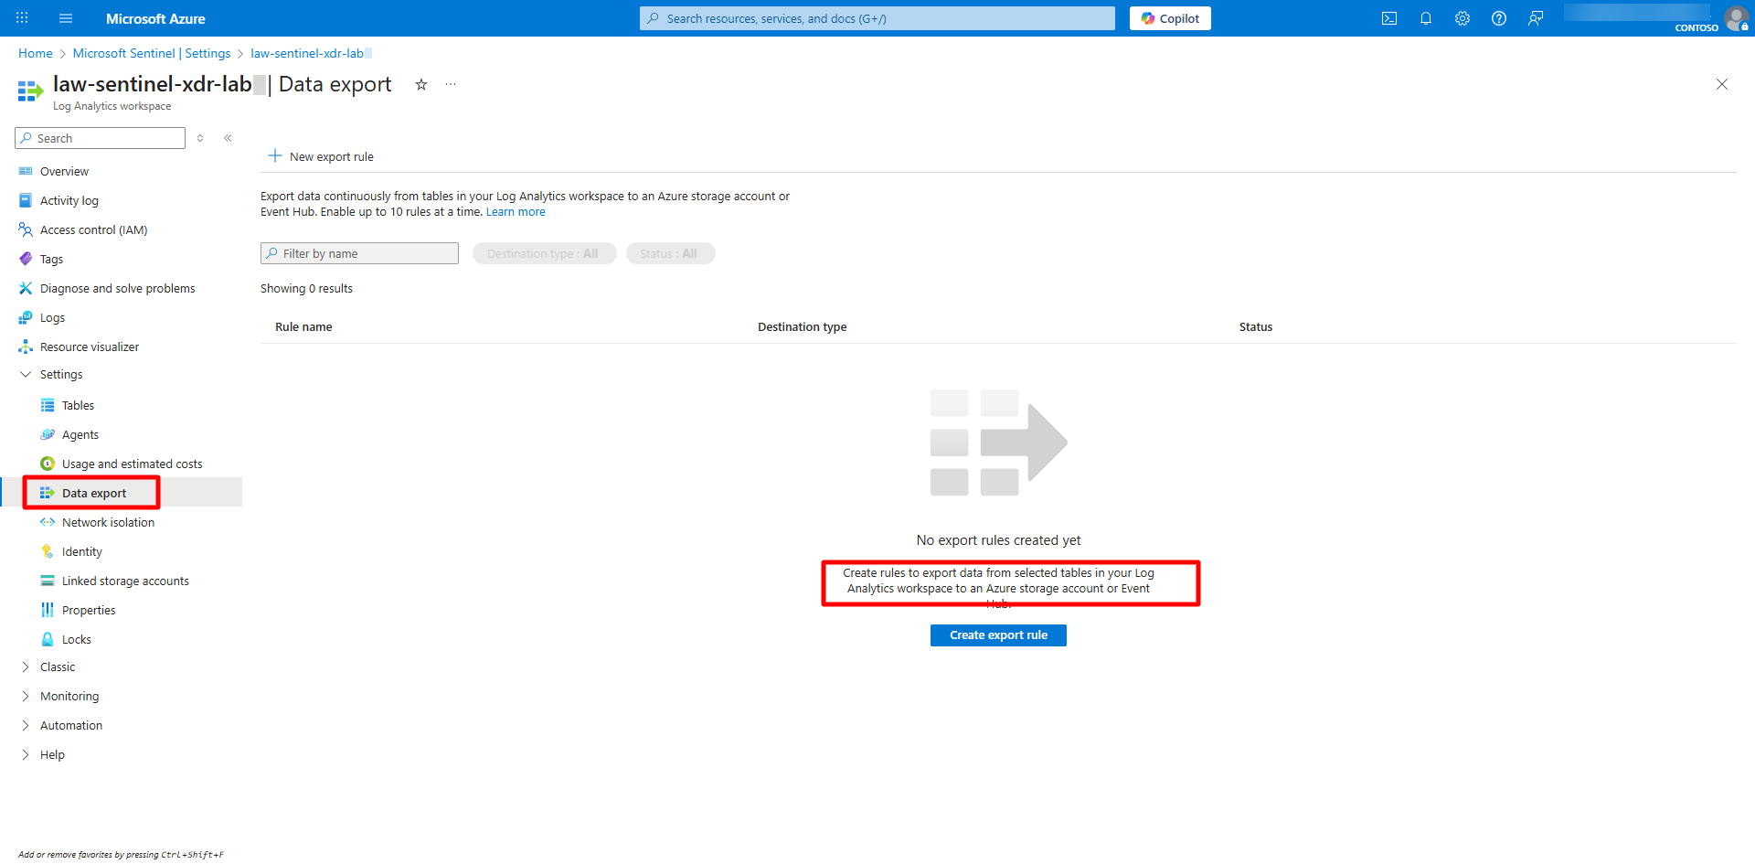This screenshot has width=1755, height=864.
Task: Click the Diagnose and solve problems icon
Action: 26,288
